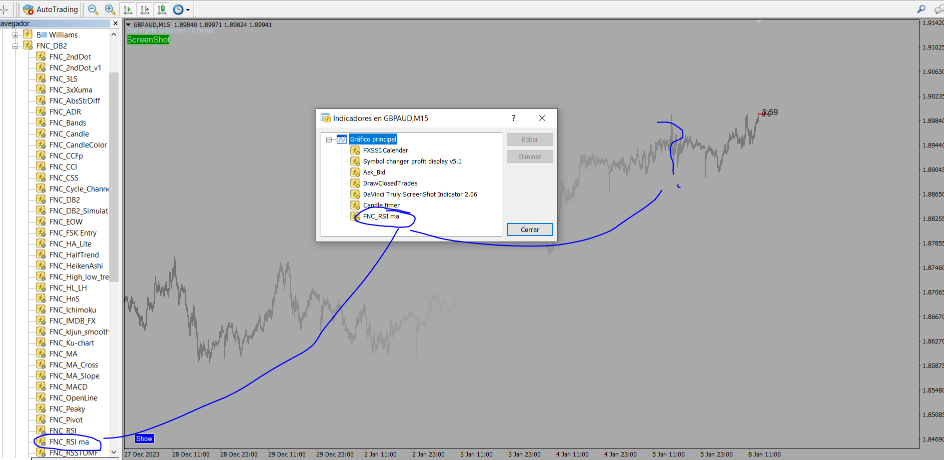
Task: Collapse the Gráfico principal node
Action: click(329, 139)
